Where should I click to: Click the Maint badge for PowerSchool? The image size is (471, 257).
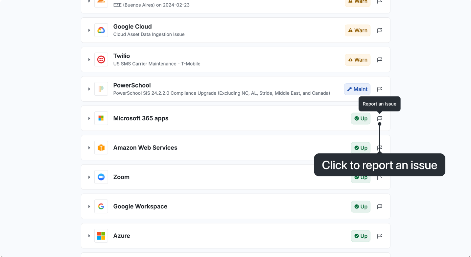pos(357,89)
